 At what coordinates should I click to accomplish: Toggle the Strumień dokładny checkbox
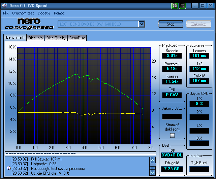point(172,135)
